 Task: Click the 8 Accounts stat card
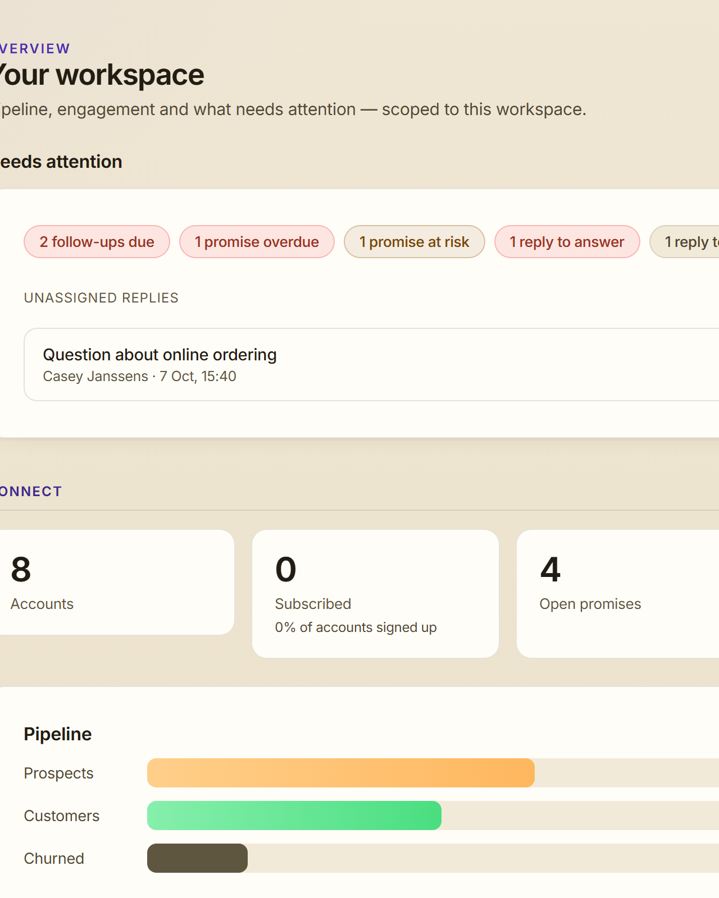coord(117,583)
